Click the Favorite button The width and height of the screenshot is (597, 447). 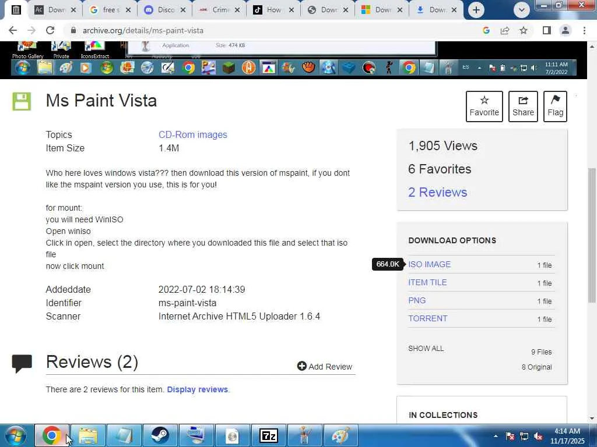coord(484,107)
